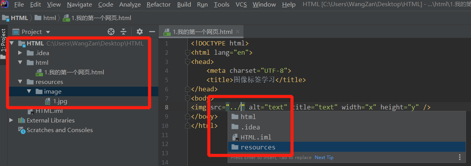Select resources in the completion list

[258, 147]
